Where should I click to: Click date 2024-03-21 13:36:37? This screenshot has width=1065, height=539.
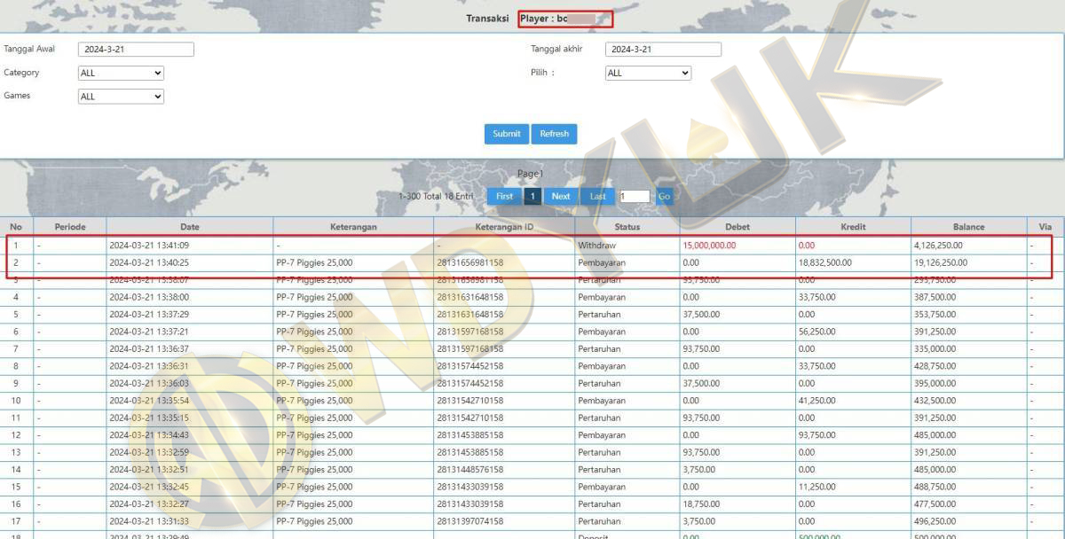tap(149, 349)
